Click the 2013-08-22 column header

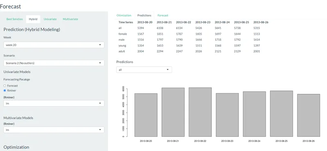184,22
